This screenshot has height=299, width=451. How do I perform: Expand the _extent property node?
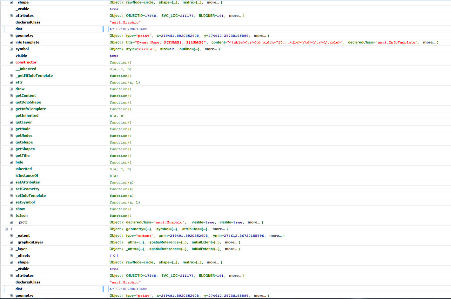tap(11, 236)
